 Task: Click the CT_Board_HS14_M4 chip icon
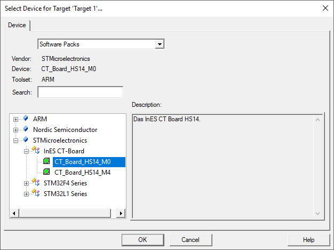47,172
